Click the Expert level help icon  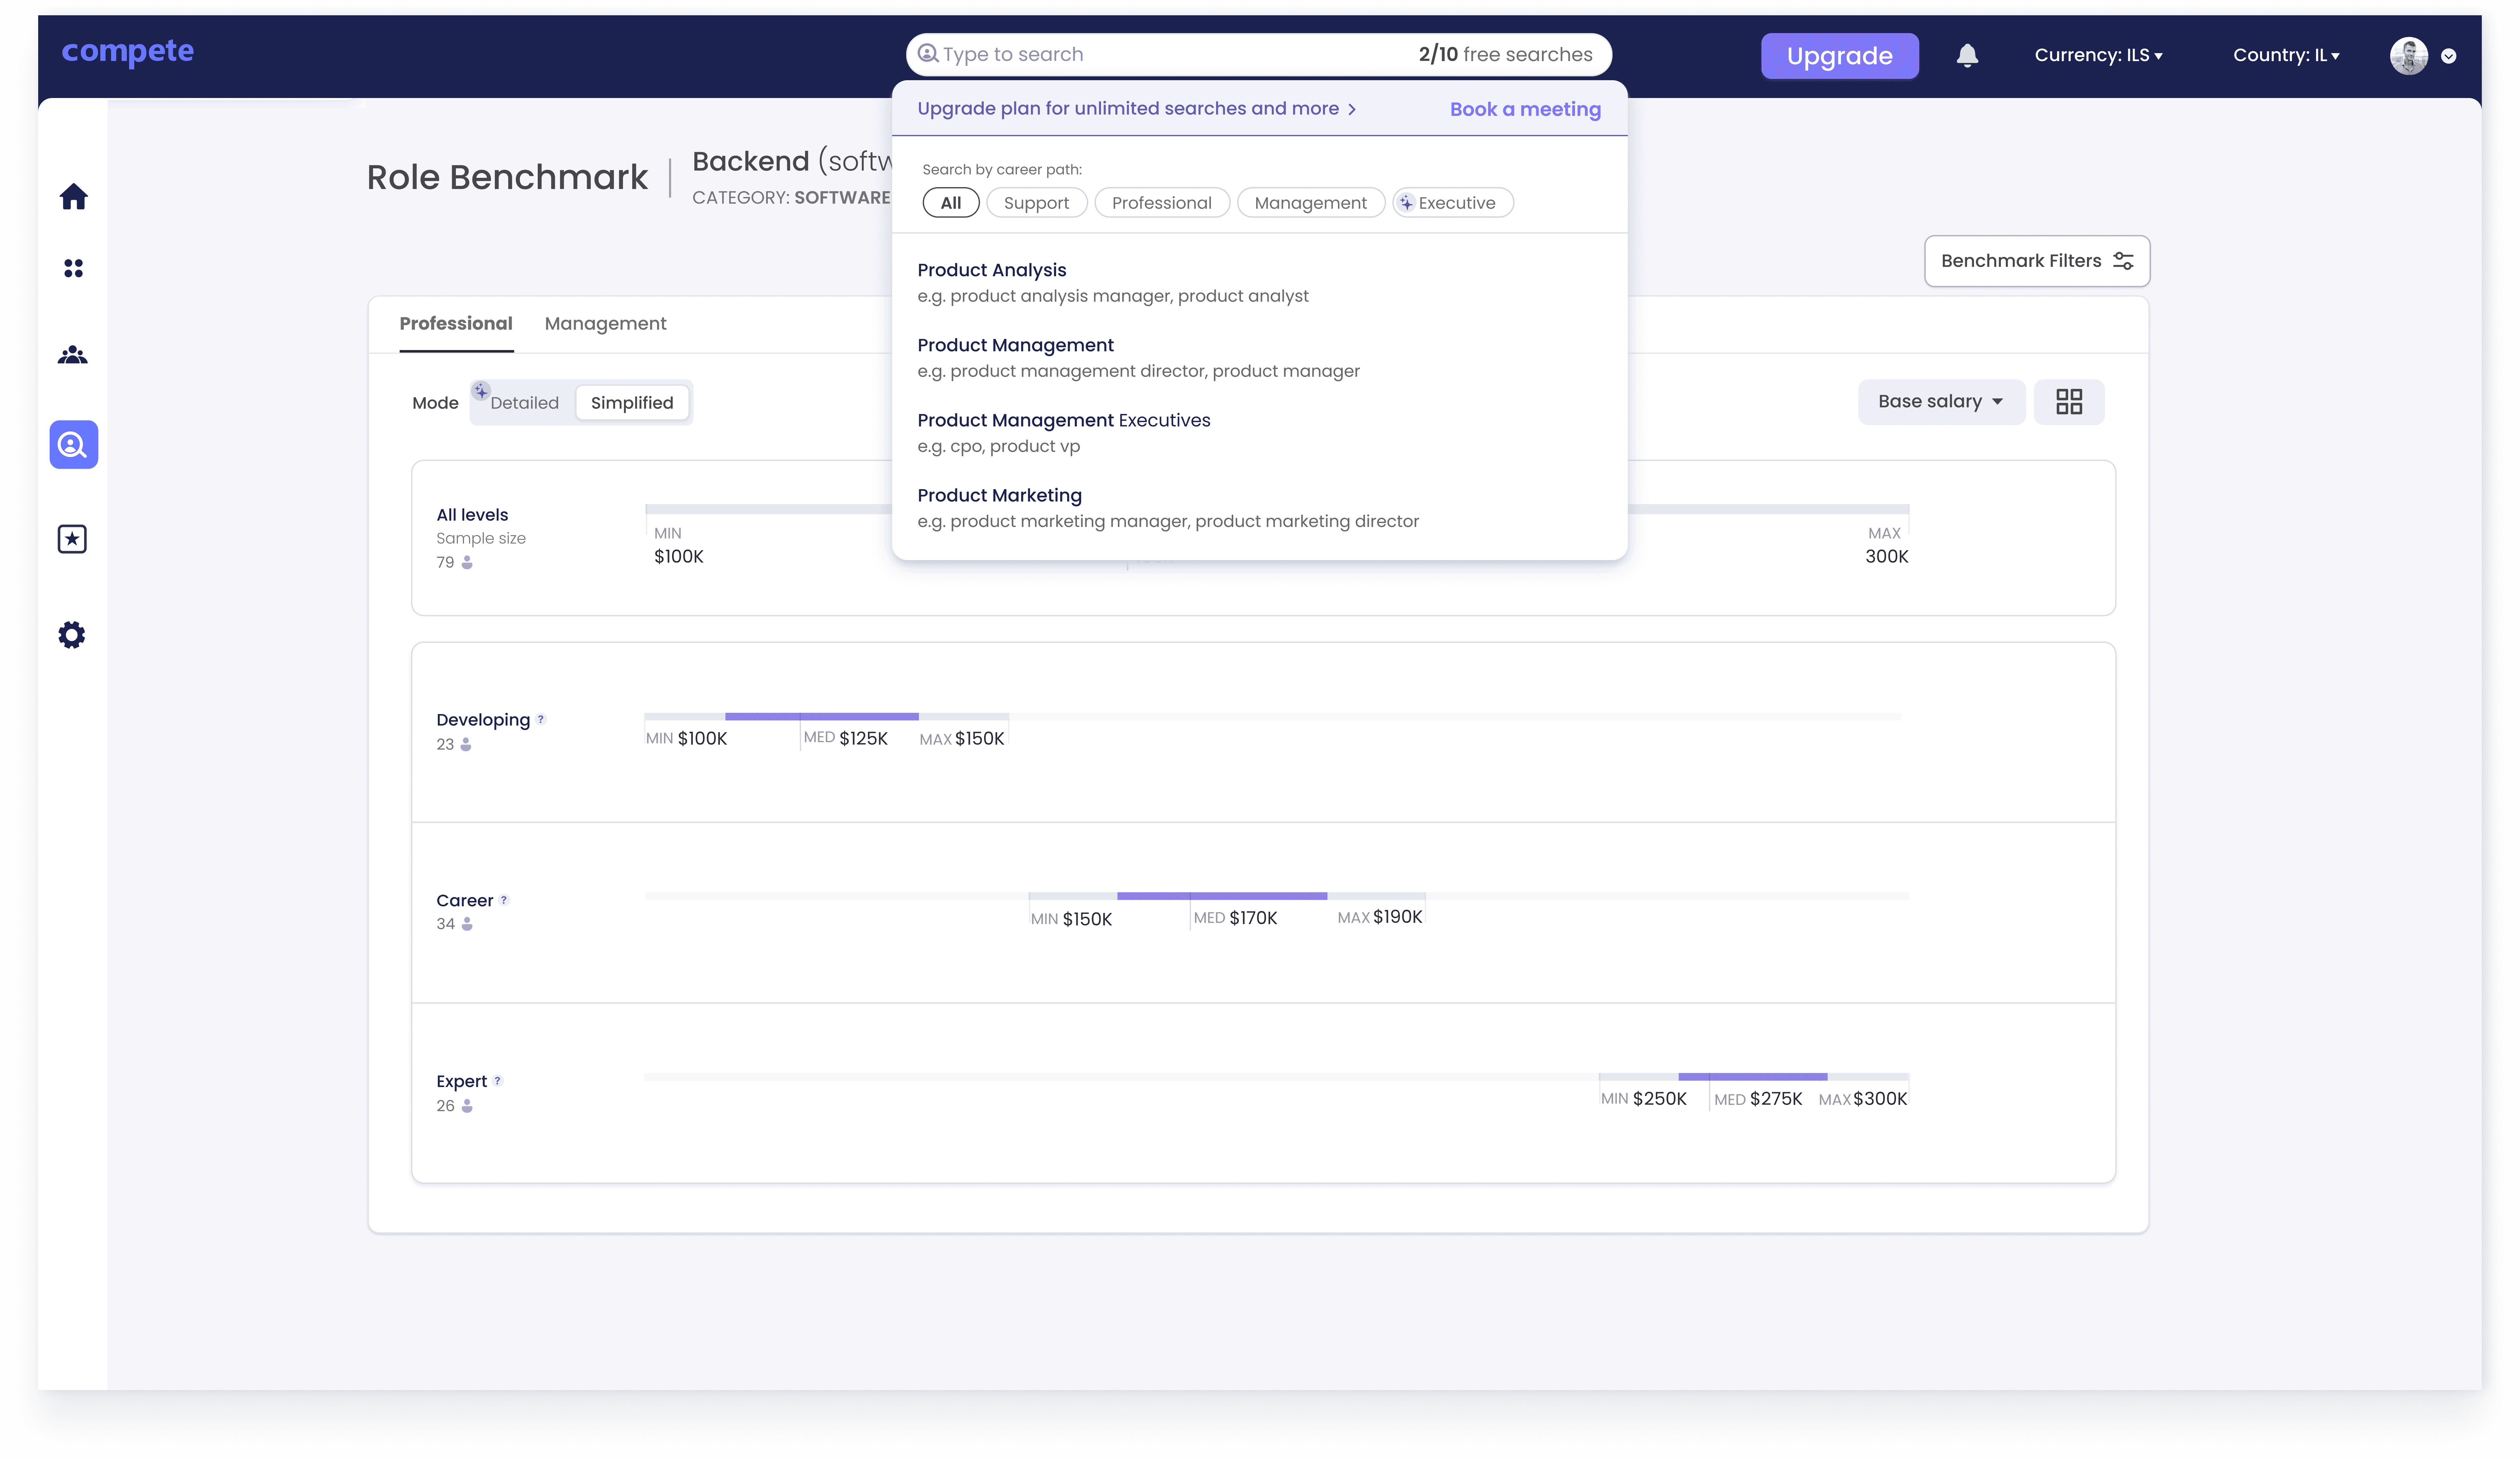pyautogui.click(x=497, y=1081)
